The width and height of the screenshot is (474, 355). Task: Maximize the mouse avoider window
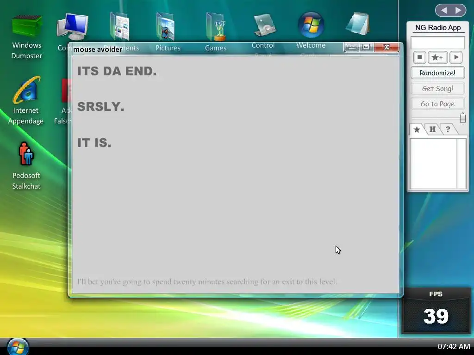click(367, 47)
